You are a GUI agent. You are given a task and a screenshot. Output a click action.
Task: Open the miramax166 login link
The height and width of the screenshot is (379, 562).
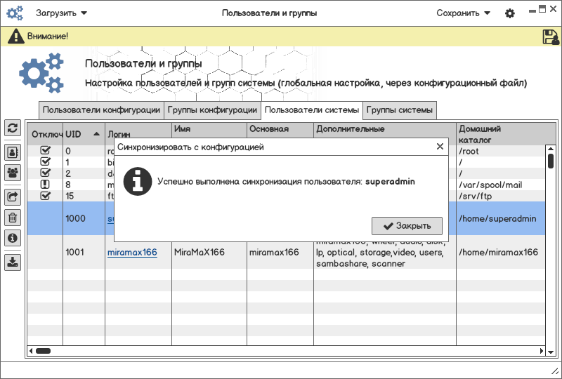pyautogui.click(x=132, y=252)
